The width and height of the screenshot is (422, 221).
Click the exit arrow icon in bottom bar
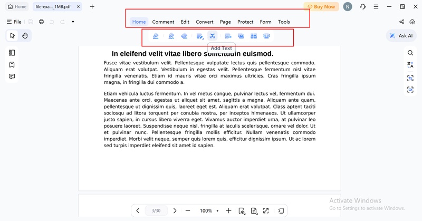281,211
